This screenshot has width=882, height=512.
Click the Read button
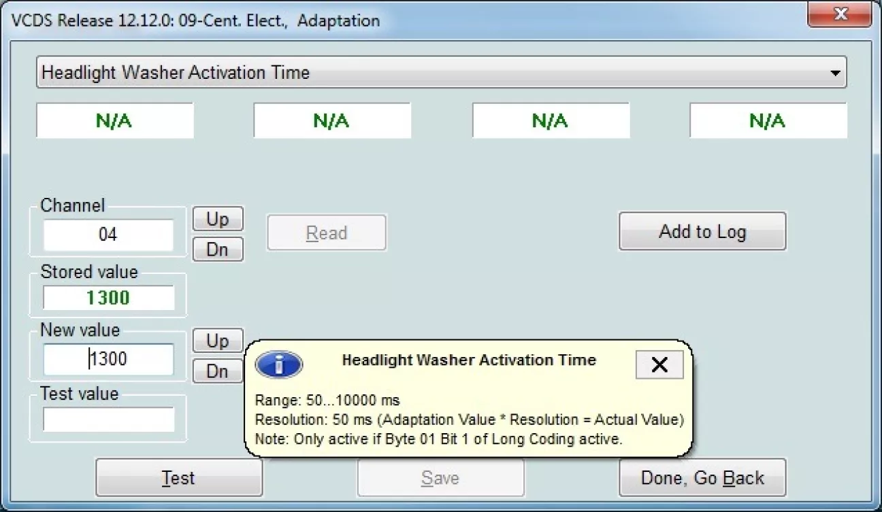(x=327, y=233)
